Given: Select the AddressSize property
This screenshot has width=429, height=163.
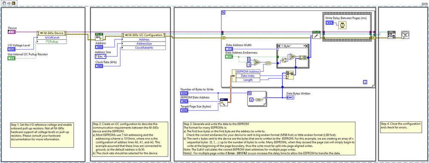Looking at the screenshot, I should pos(144,44).
